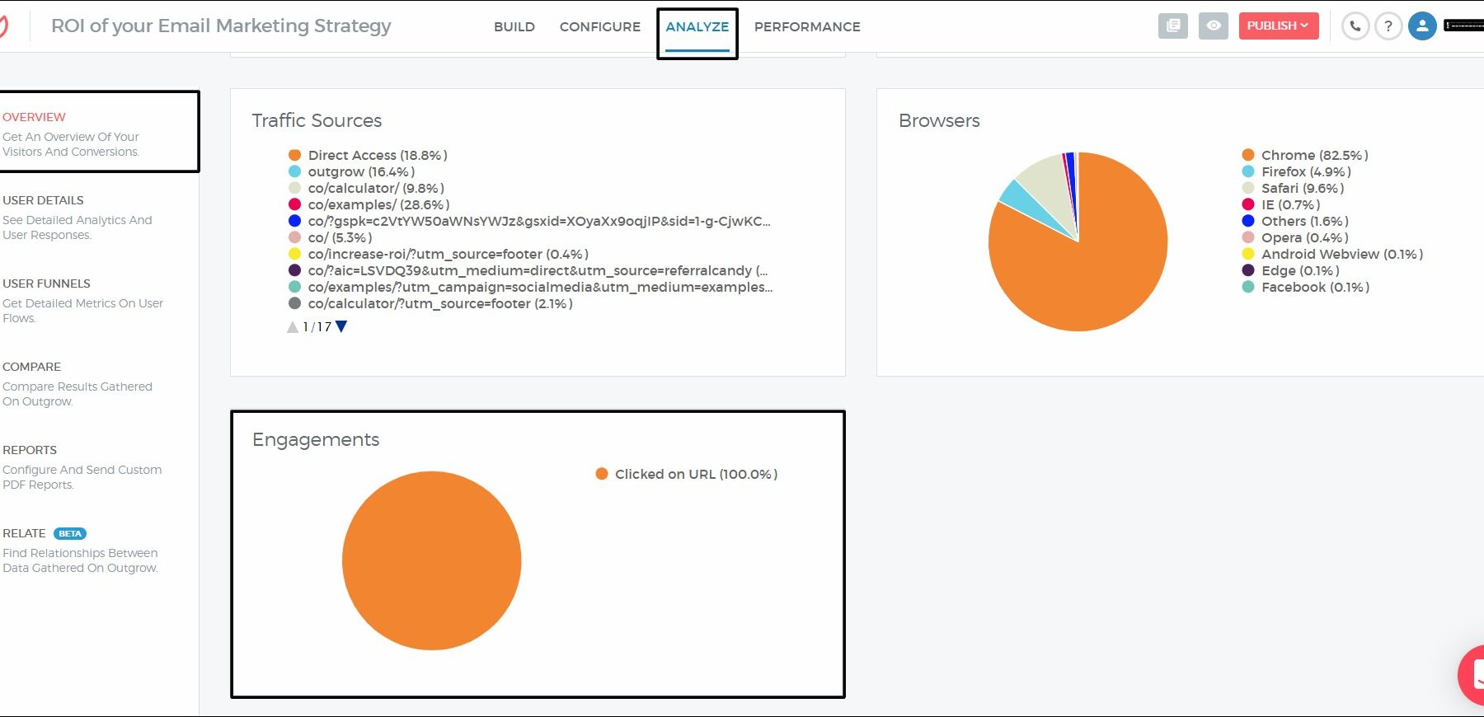Click the duplicate pages icon in header

tap(1172, 26)
